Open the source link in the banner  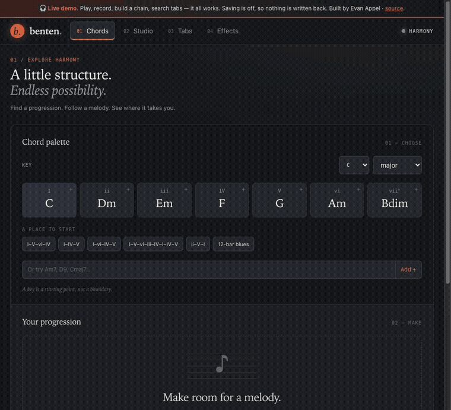point(394,8)
